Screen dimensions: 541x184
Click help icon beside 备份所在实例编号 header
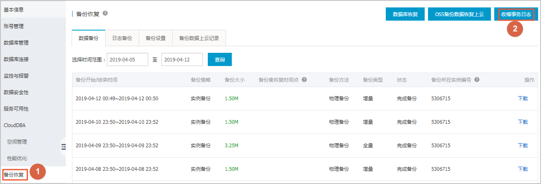pyautogui.click(x=476, y=80)
